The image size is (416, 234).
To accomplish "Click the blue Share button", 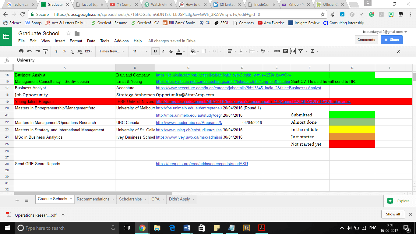I will [x=392, y=40].
